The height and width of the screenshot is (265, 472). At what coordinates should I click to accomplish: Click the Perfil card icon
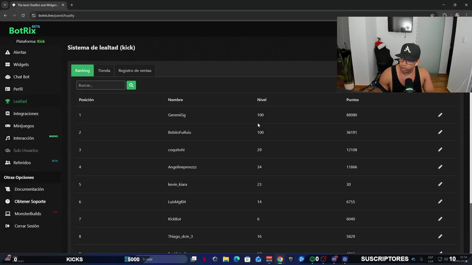click(x=7, y=89)
